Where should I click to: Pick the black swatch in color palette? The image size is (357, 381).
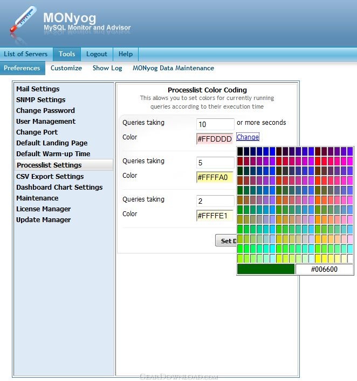coord(240,151)
